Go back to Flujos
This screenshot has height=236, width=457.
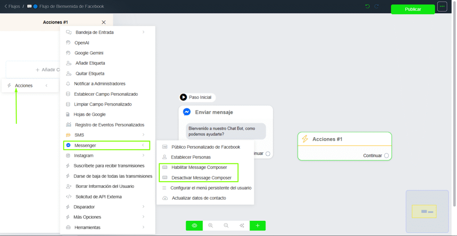pos(12,7)
